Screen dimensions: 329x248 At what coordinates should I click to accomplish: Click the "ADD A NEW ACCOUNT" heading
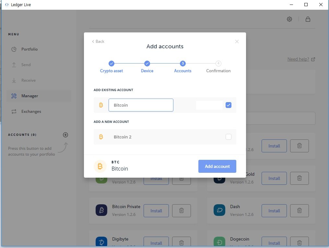tap(111, 122)
